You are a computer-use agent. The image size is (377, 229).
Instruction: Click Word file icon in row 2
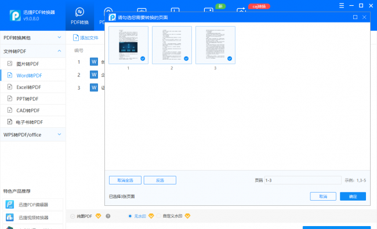[94, 75]
